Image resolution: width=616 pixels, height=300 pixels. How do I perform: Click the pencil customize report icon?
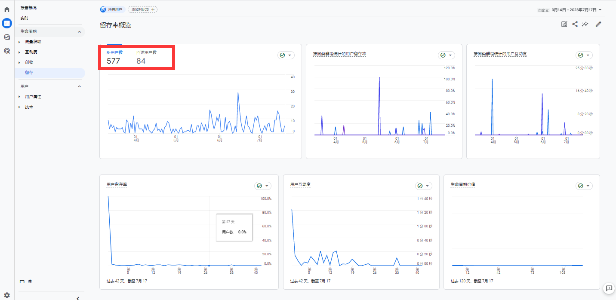(x=598, y=24)
